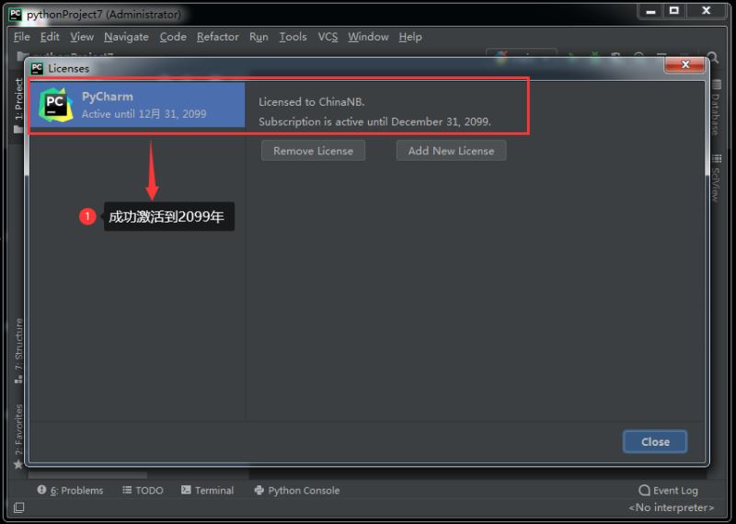Image resolution: width=736 pixels, height=524 pixels.
Task: Open the TODO tool window
Action: coord(143,490)
